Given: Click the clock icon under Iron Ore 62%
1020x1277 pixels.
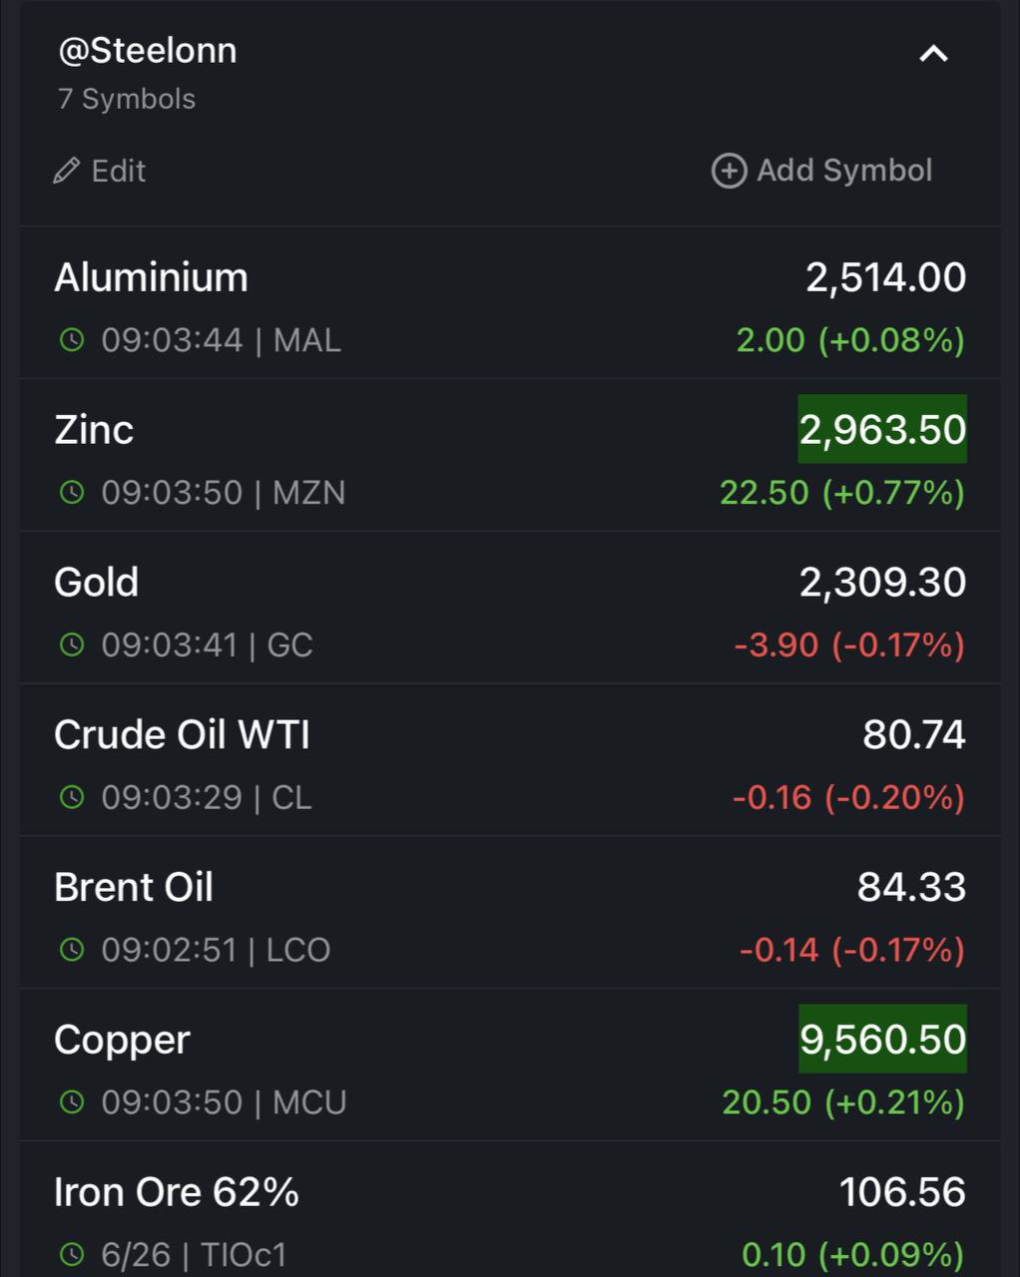Looking at the screenshot, I should 72,1254.
